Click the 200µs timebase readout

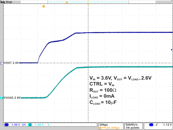tap(104, 125)
